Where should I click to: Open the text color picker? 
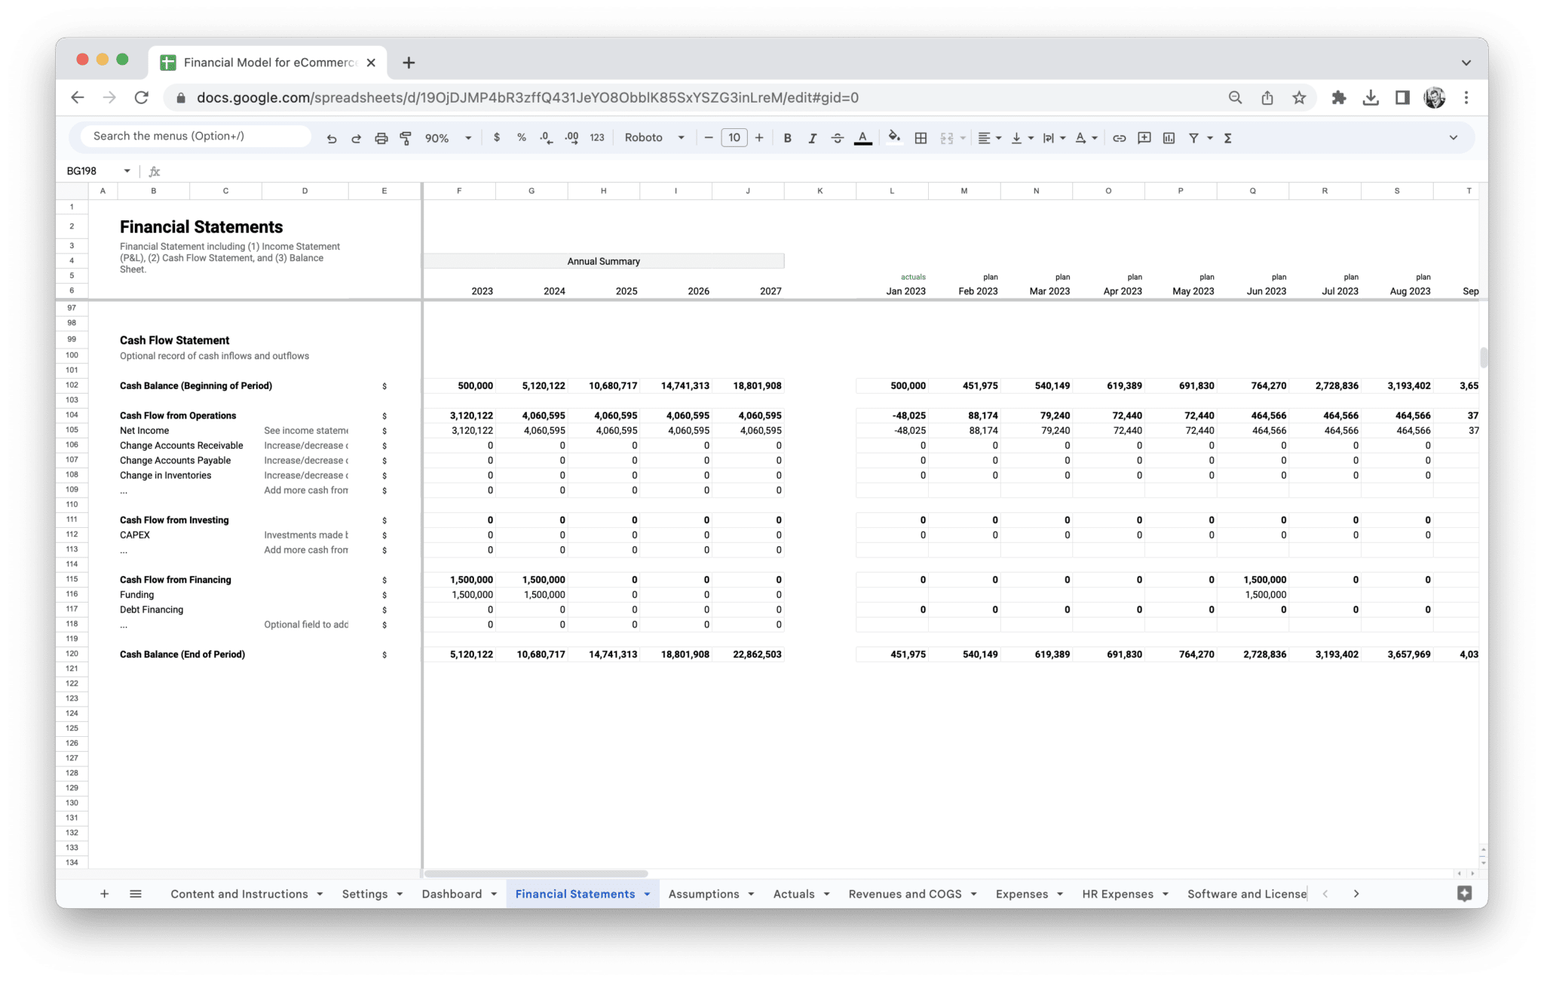pos(862,138)
